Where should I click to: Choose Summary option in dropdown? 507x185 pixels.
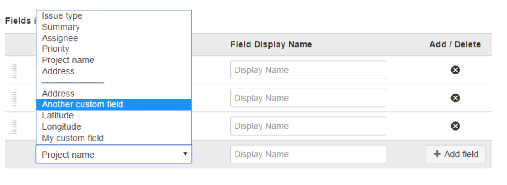[61, 27]
